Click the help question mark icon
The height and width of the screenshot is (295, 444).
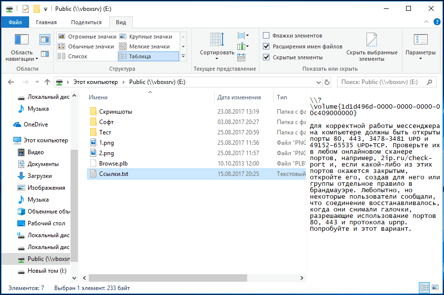coord(437,22)
